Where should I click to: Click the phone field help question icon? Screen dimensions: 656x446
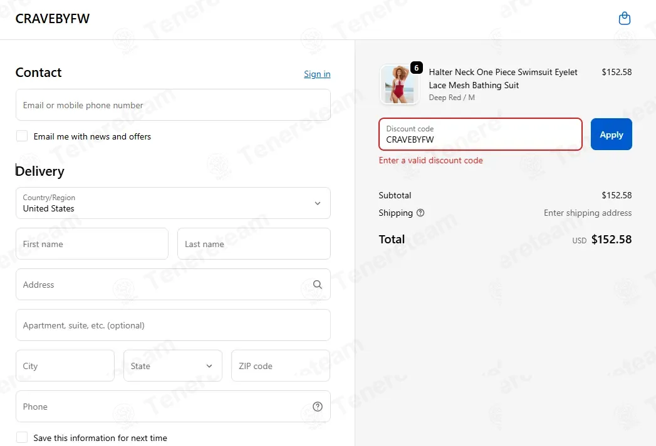pos(318,407)
